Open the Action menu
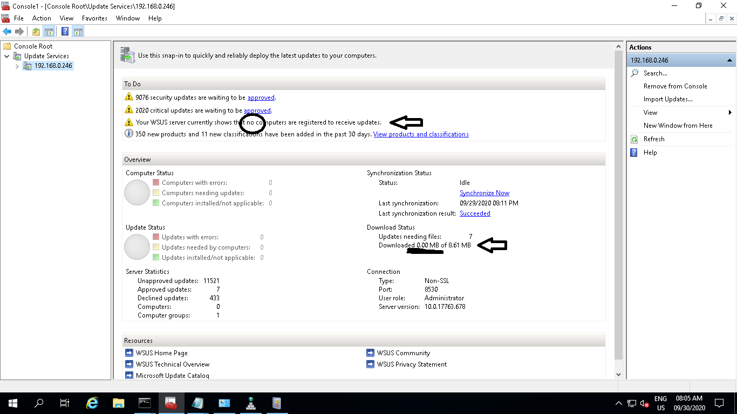 42,18
